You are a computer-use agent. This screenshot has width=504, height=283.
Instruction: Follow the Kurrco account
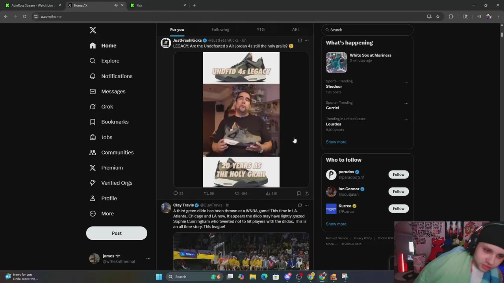tap(398, 209)
